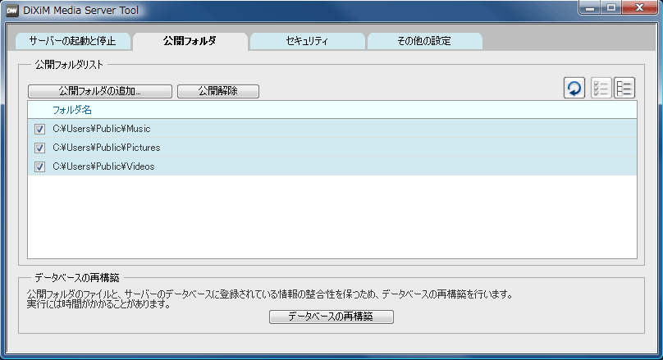
Task: Uncheck the C:¥Users¥Public¥Videos checkbox
Action: click(x=39, y=167)
